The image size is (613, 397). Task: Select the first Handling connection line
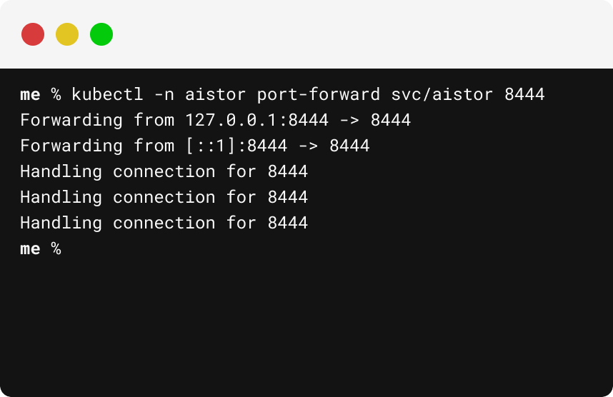pos(164,171)
